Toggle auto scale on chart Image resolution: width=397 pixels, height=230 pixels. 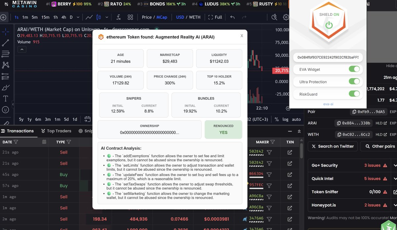point(296,119)
